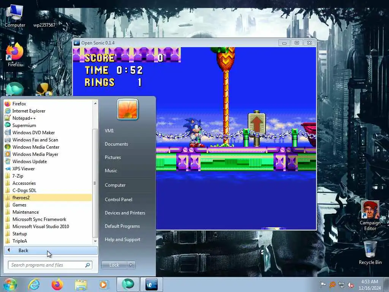The width and height of the screenshot is (389, 292).
Task: Select the Computer desktop icon
Action: pyautogui.click(x=15, y=16)
